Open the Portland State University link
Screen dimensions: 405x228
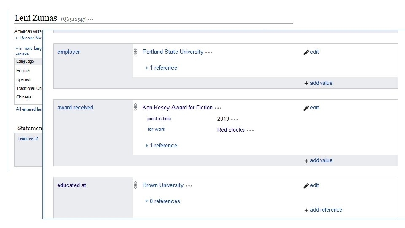point(173,52)
